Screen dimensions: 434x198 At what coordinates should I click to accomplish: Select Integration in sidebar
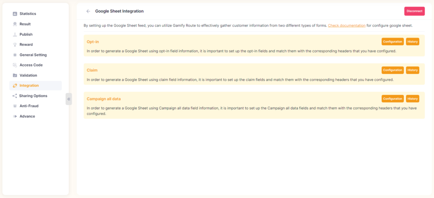(36, 85)
